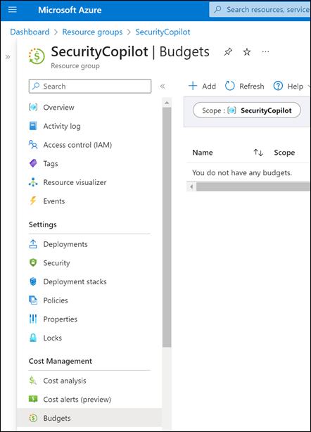
Task: Click the Overview cube icon
Action: (33, 107)
